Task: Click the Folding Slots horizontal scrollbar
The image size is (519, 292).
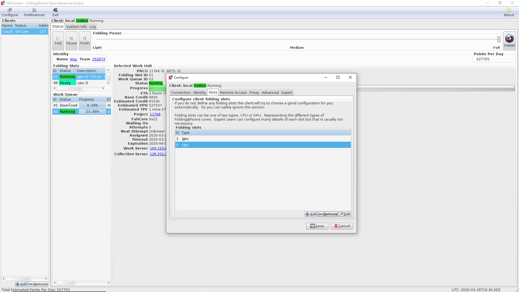Action: point(79,88)
